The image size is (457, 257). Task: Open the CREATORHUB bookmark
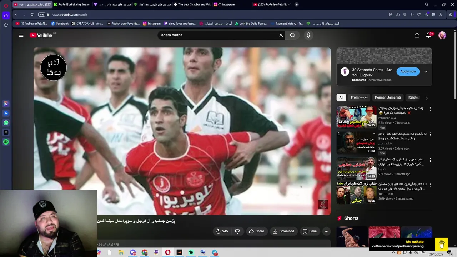[x=87, y=24]
